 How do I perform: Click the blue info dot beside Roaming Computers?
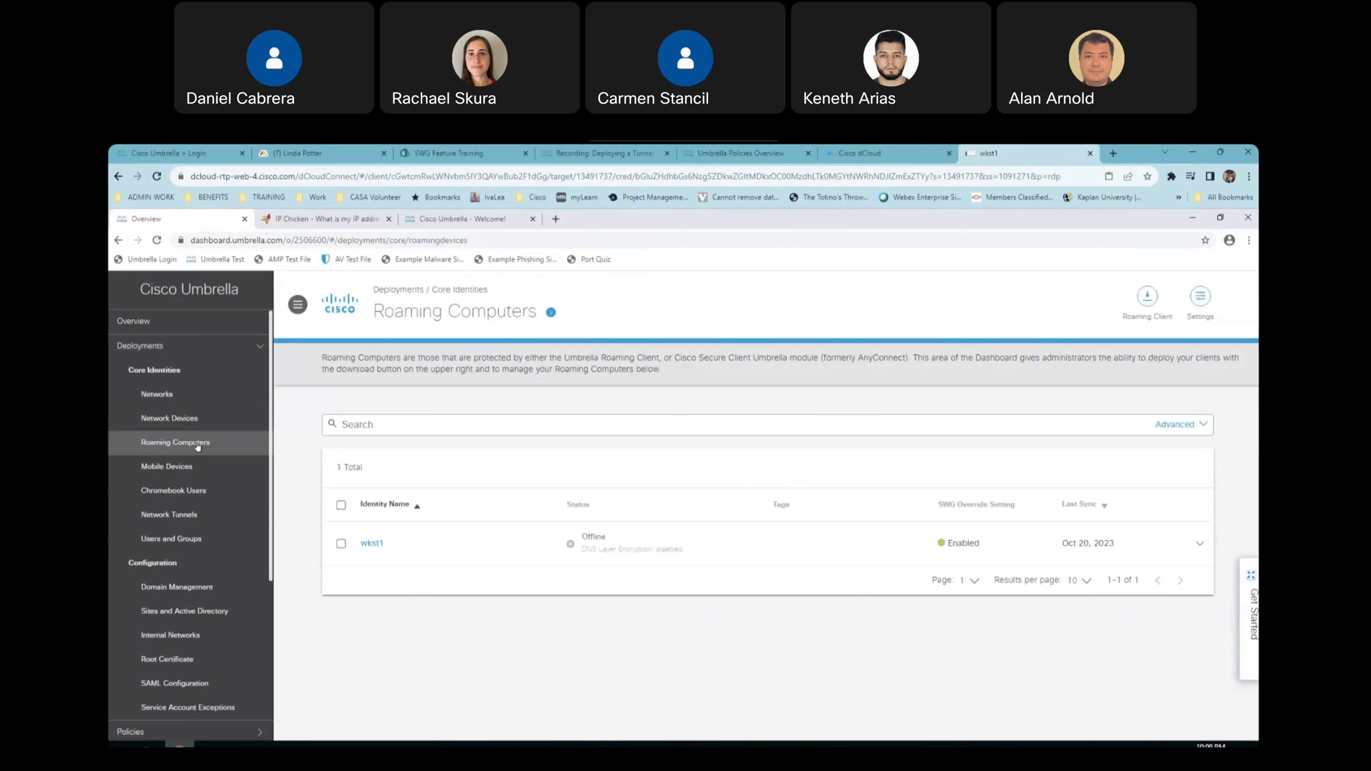[551, 312]
